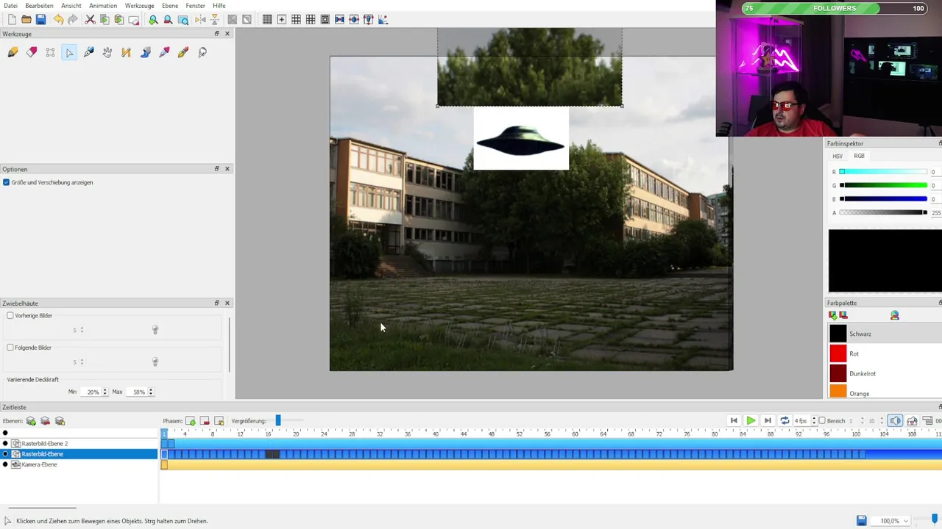Remove layer with red minus icon
Viewport: 942px width, 529px height.
pyautogui.click(x=45, y=421)
